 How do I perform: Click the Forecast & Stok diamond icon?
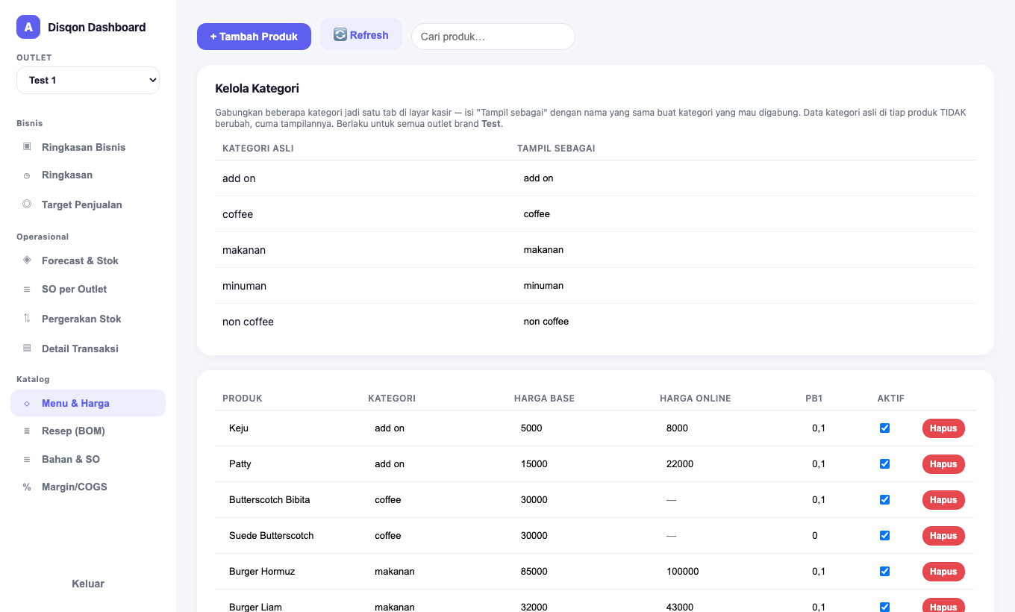(27, 260)
